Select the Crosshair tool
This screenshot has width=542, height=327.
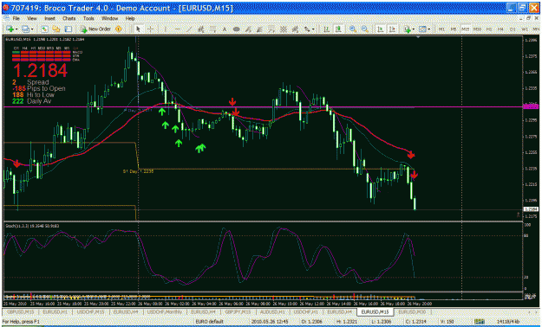point(150,29)
